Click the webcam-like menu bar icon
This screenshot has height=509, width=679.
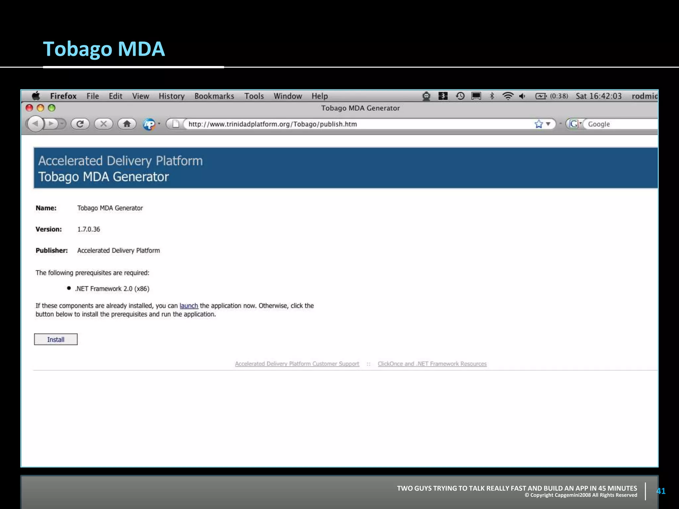pyautogui.click(x=426, y=96)
